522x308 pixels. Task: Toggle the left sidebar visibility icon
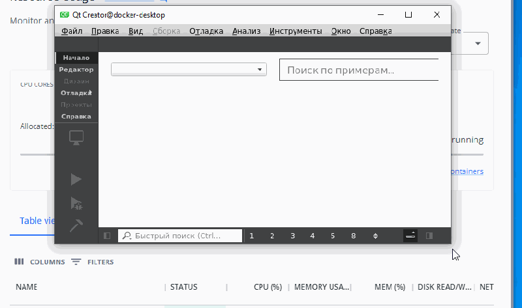[x=107, y=236]
